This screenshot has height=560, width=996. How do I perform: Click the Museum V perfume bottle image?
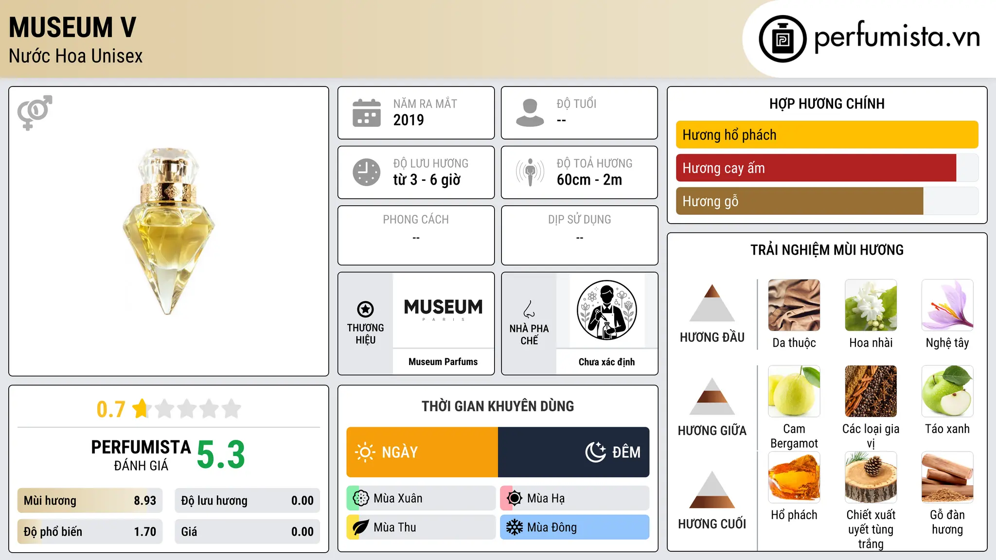coord(169,231)
